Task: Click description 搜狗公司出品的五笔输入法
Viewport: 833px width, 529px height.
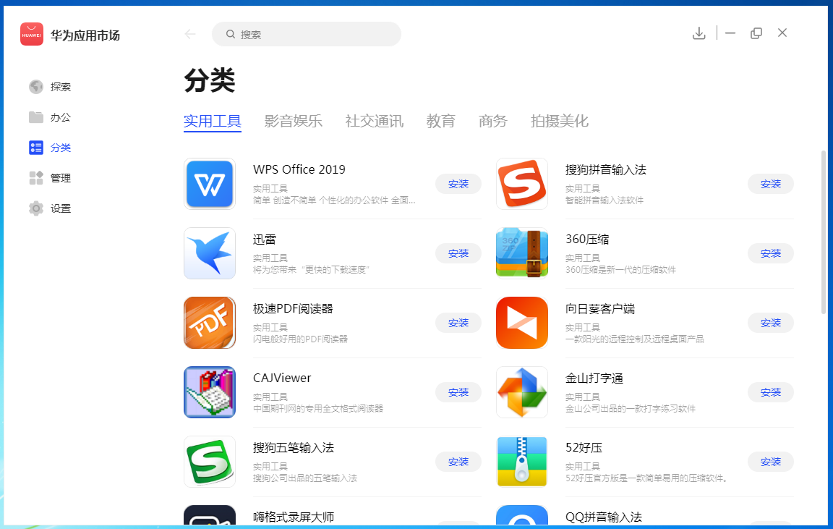Action: 305,478
